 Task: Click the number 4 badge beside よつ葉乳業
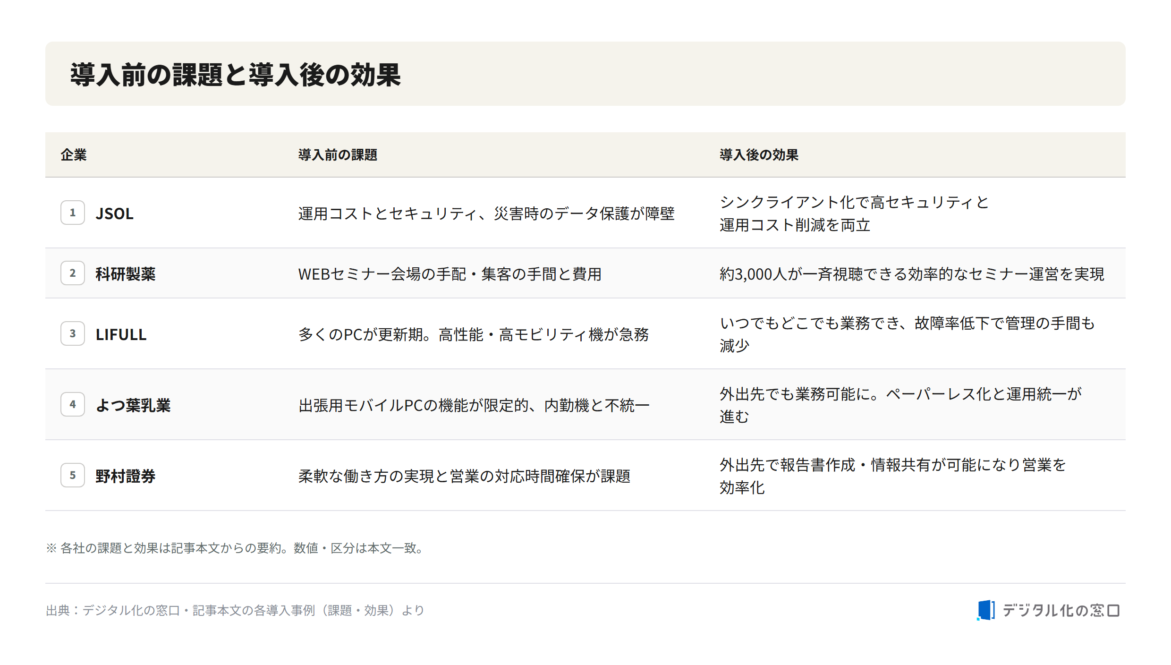[x=73, y=404]
